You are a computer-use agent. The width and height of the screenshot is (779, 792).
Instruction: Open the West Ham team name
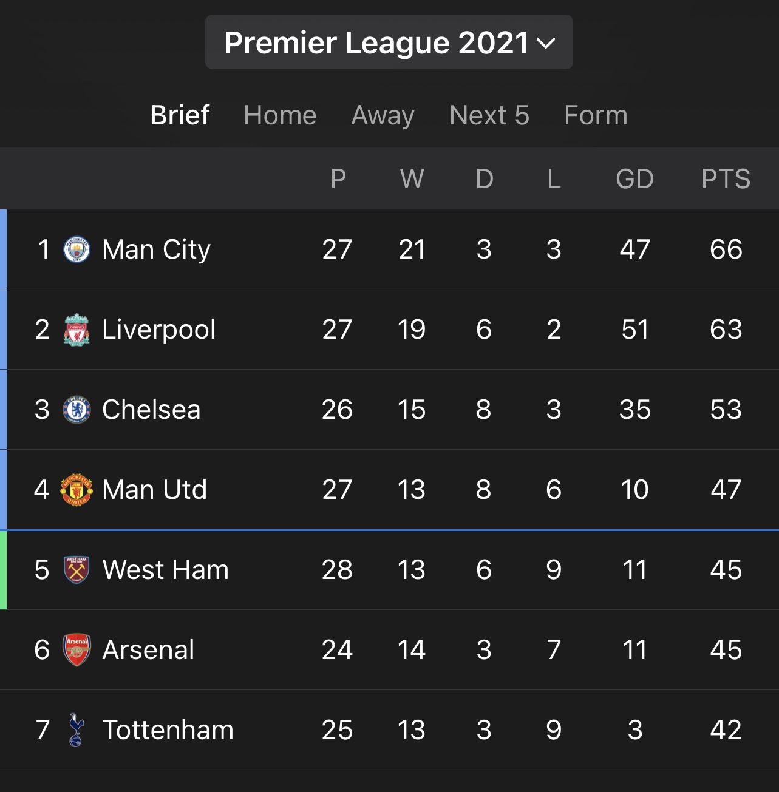pyautogui.click(x=165, y=570)
